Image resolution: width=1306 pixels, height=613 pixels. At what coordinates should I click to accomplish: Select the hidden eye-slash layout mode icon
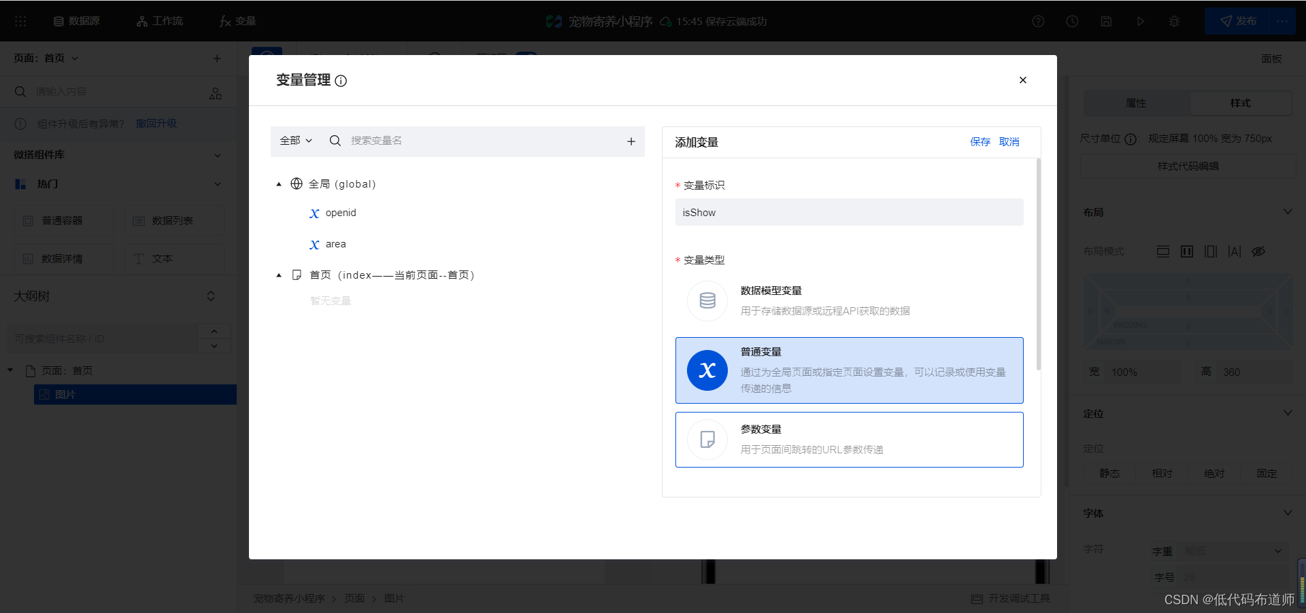(x=1258, y=251)
